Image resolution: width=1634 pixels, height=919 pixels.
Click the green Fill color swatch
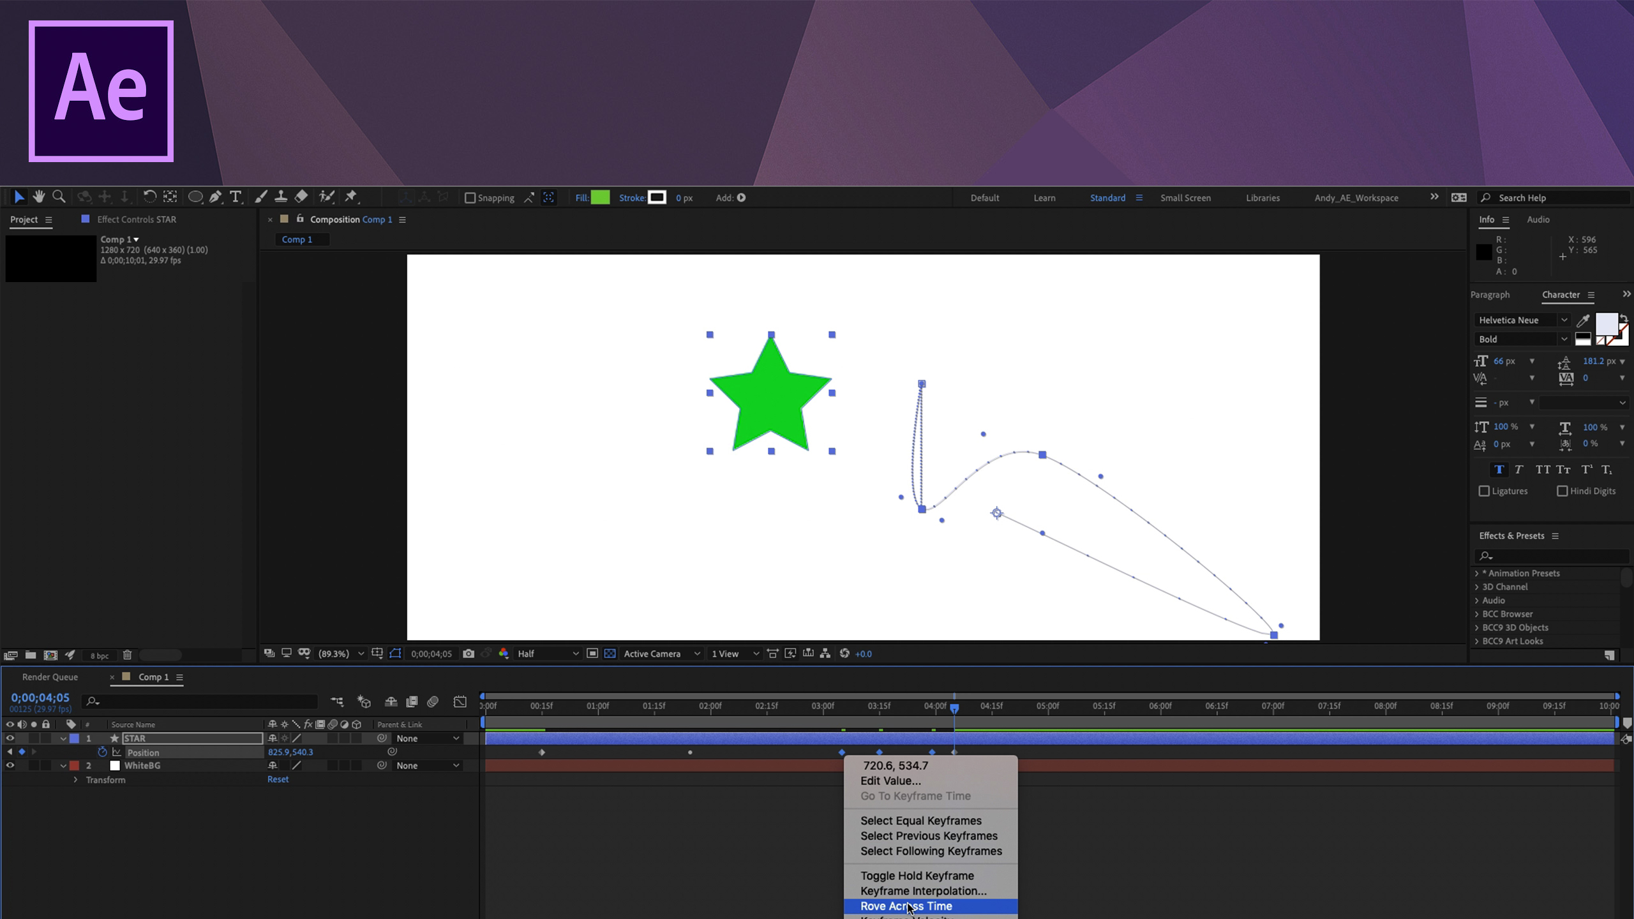600,198
